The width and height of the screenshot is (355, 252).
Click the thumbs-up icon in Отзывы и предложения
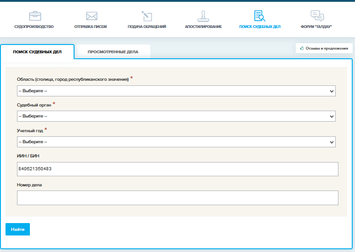point(302,48)
